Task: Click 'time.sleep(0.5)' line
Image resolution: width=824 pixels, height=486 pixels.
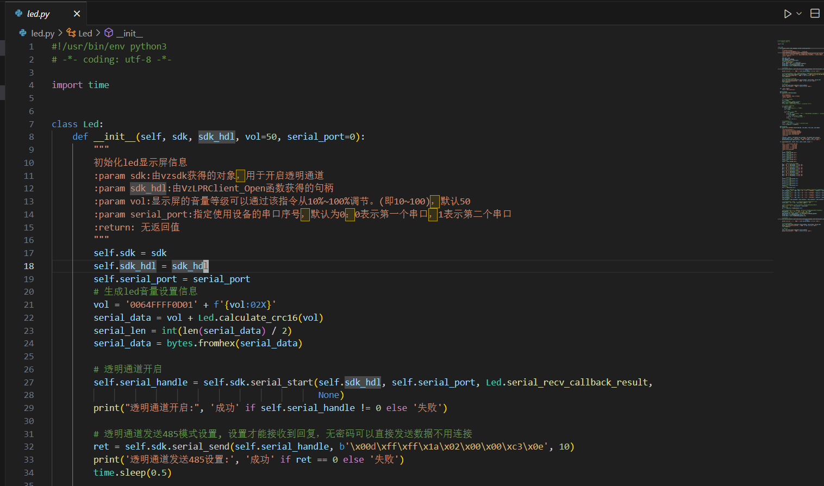Action: click(133, 473)
